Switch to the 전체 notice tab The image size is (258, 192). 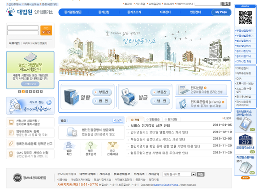(x=135, y=119)
